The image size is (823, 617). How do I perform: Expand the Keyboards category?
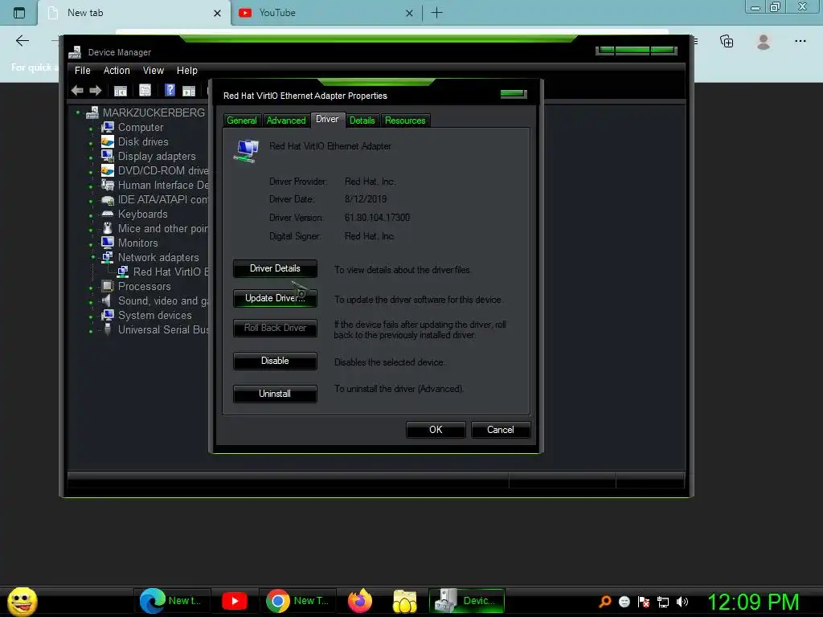coord(91,215)
